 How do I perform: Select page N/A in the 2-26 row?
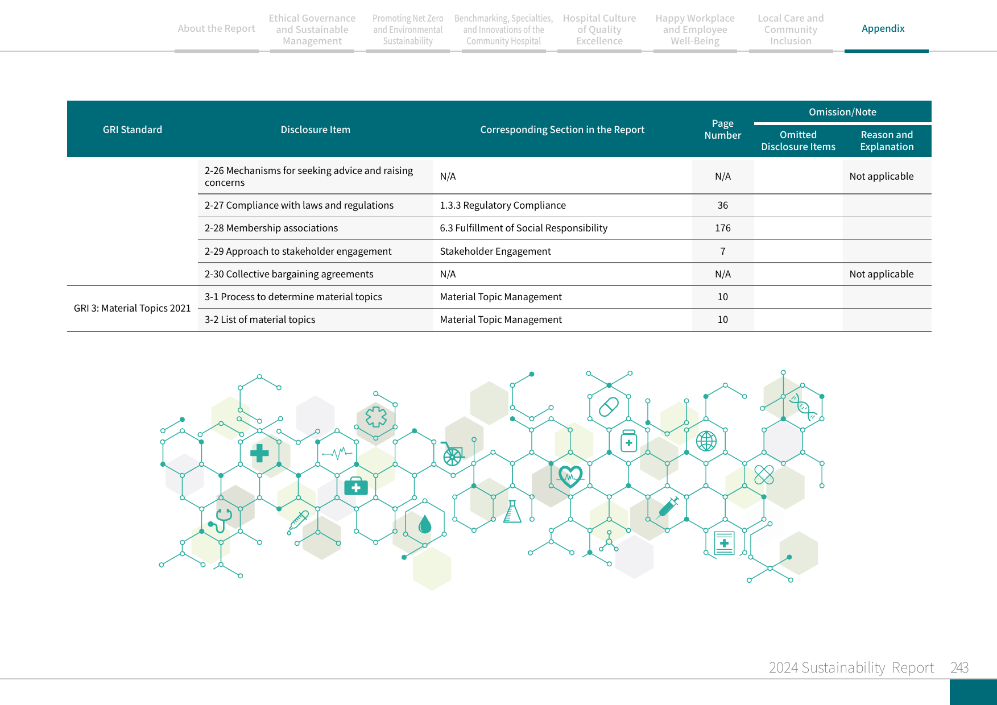coord(722,176)
